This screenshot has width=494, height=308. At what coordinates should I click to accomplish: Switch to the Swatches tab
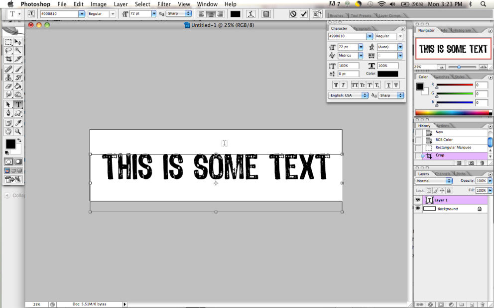click(441, 77)
